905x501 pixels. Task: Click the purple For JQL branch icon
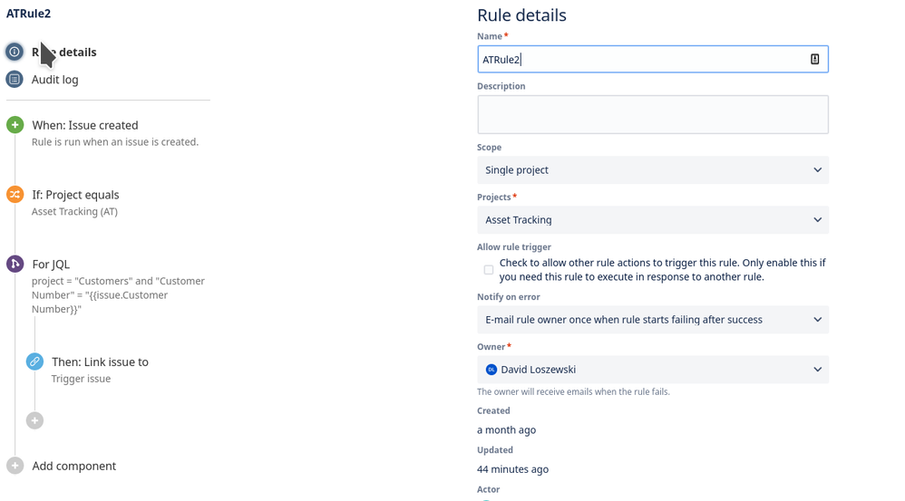point(15,264)
